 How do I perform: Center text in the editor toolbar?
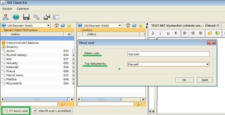200,33
